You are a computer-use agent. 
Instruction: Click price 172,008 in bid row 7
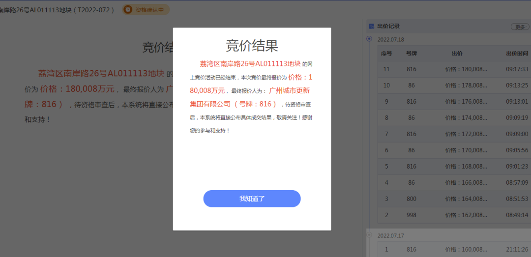[x=466, y=134]
